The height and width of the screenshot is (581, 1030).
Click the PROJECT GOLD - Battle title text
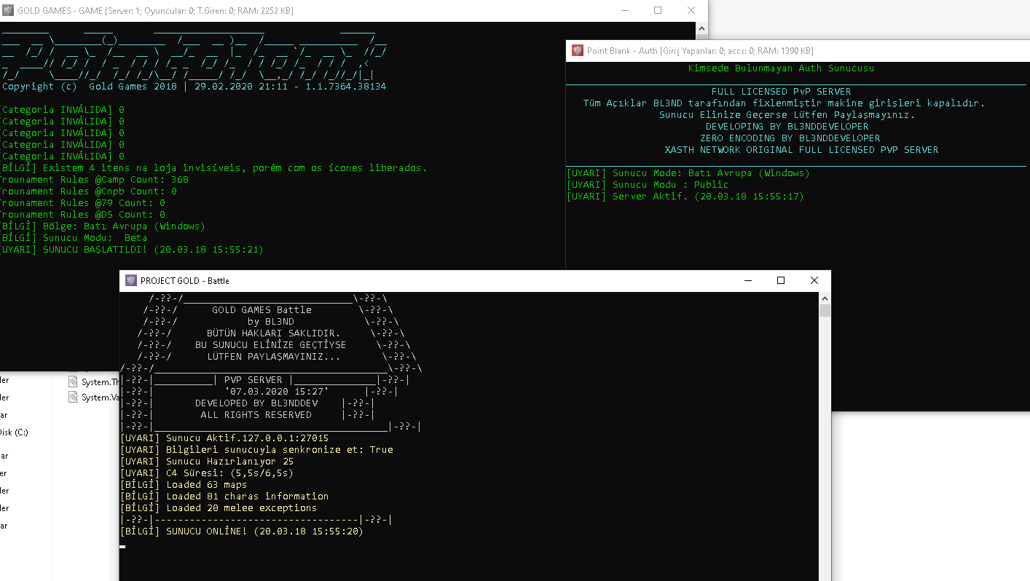click(x=185, y=280)
